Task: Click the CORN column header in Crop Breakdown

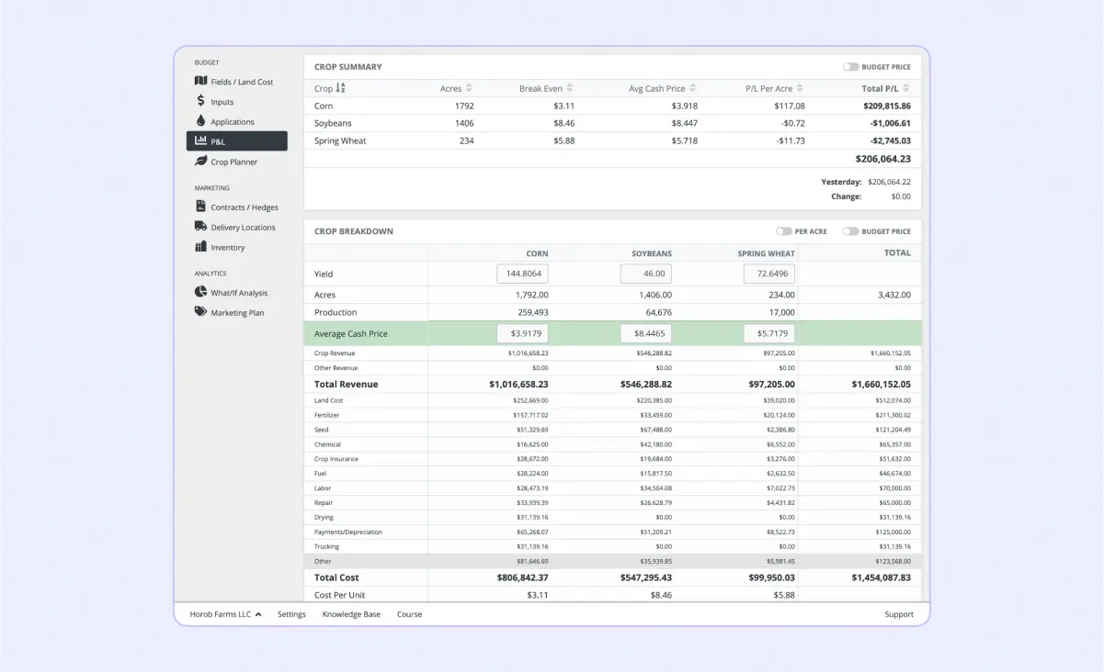Action: 537,253
